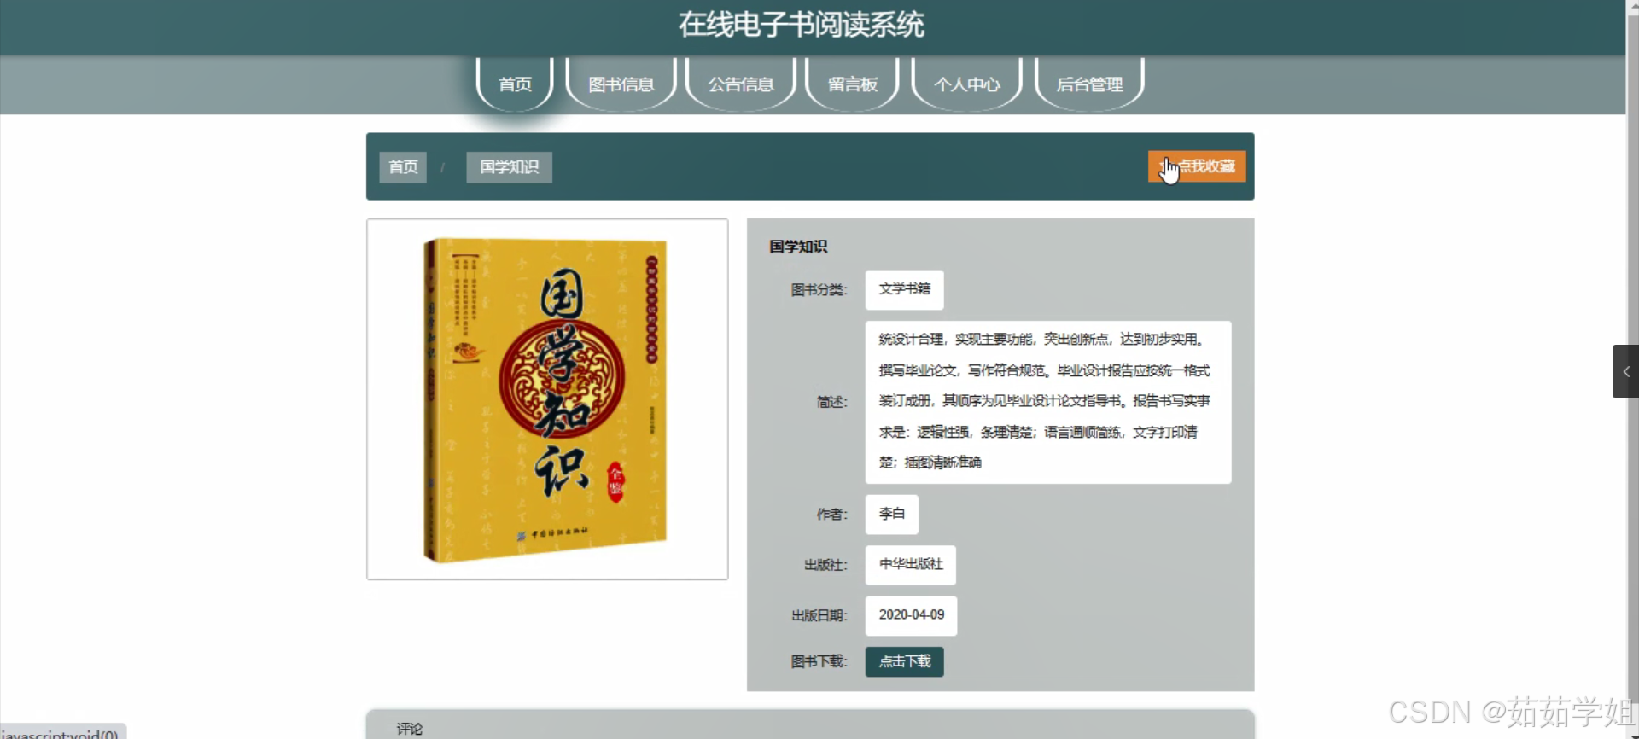The image size is (1639, 739).
Task: Click the 评论 comments section header
Action: (x=409, y=728)
